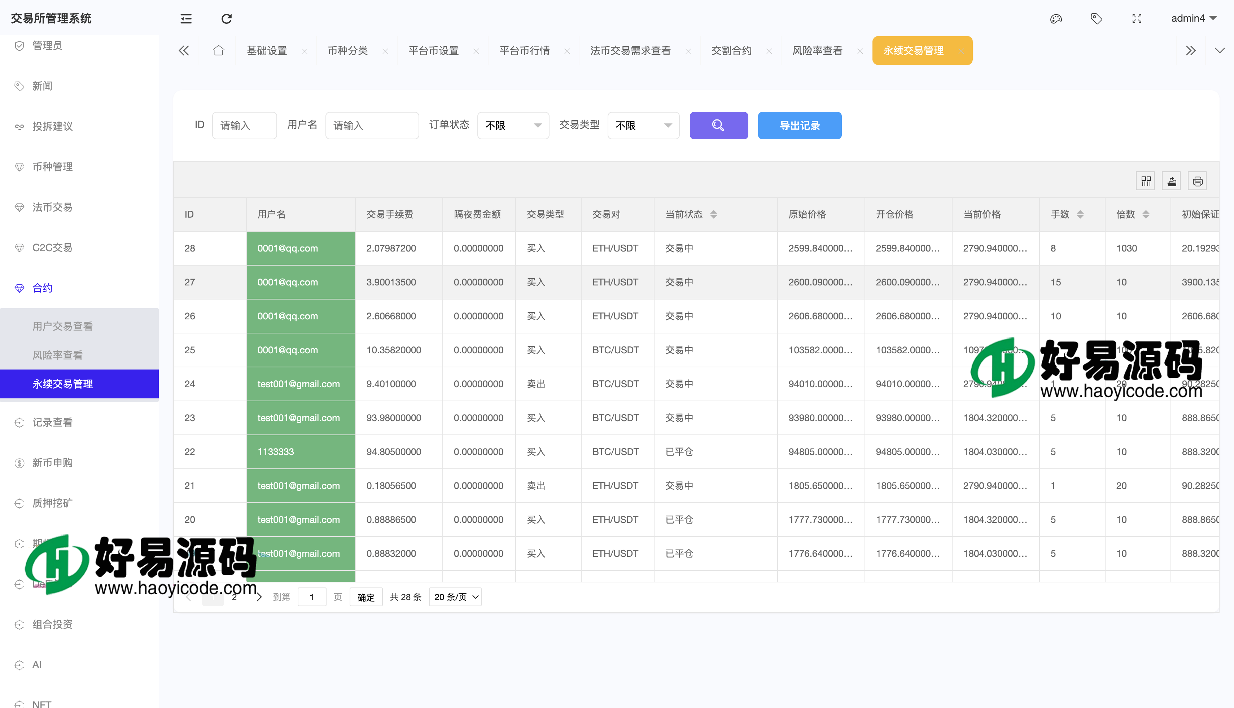Click the table export icon
Image resolution: width=1234 pixels, height=708 pixels.
[1172, 182]
